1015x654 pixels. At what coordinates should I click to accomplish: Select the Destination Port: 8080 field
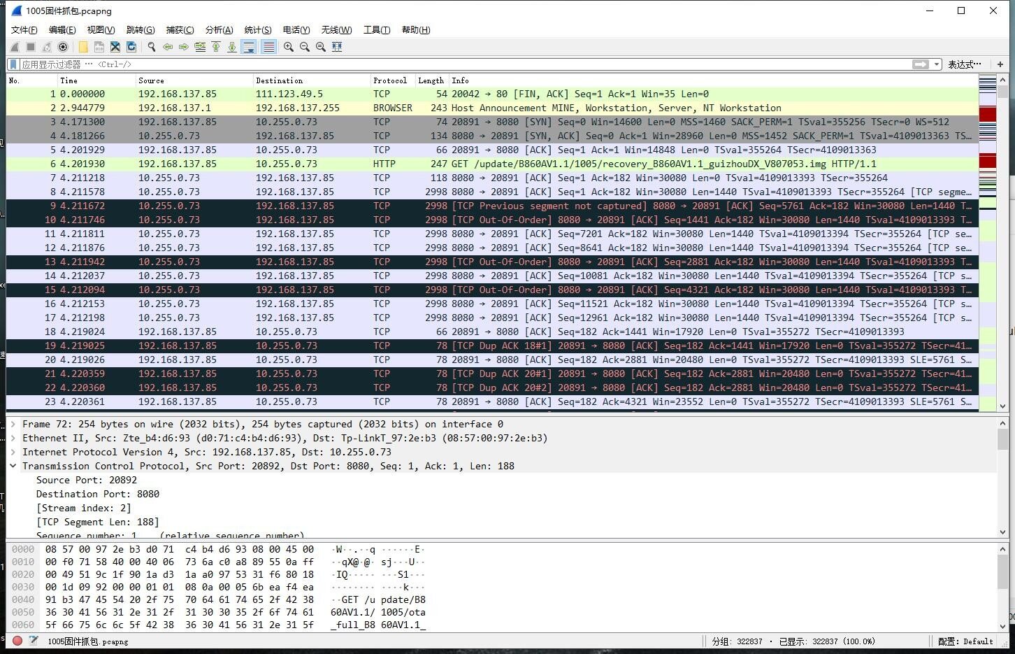click(98, 494)
